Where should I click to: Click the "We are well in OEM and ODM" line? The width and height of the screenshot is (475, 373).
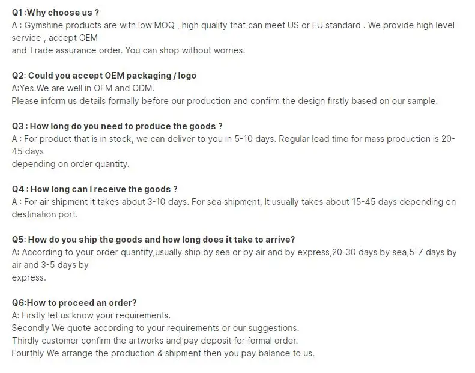[x=83, y=88]
